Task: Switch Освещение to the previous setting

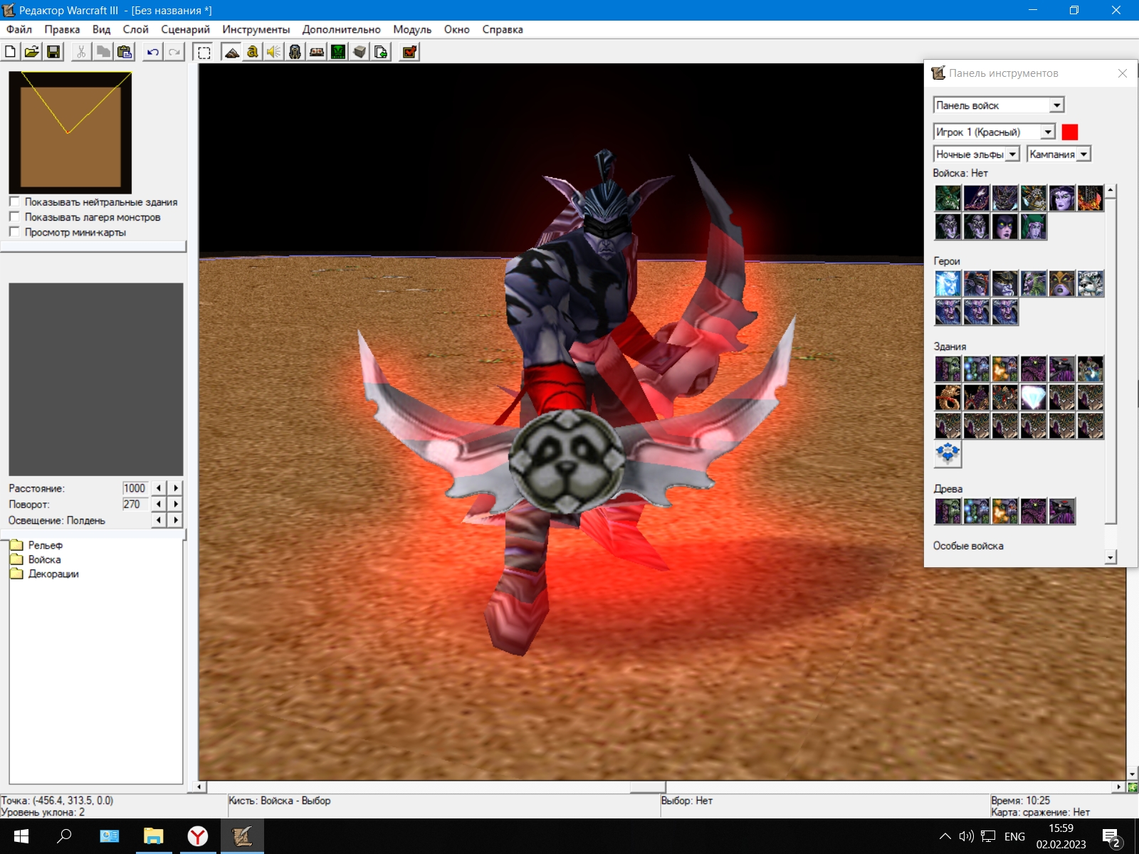Action: pos(159,520)
